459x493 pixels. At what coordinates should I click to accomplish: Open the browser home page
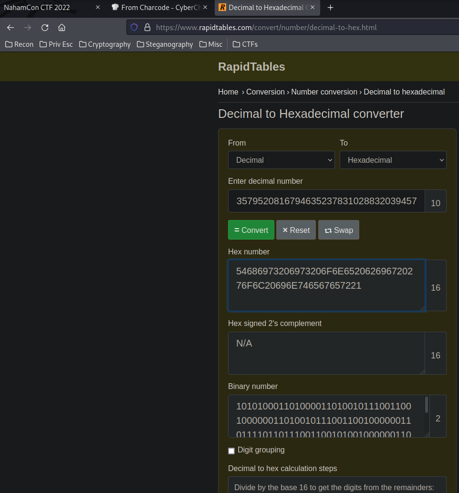(62, 28)
